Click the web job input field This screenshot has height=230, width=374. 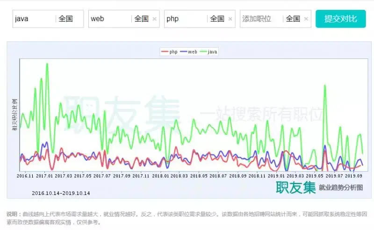[x=110, y=19]
